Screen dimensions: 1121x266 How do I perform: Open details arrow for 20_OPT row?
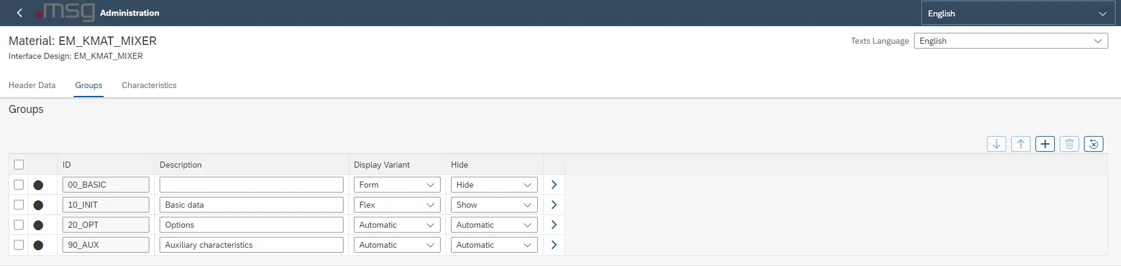[x=554, y=225]
